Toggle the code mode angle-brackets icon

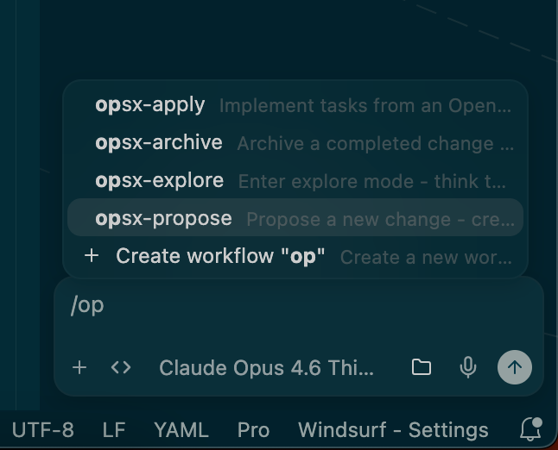tap(121, 367)
